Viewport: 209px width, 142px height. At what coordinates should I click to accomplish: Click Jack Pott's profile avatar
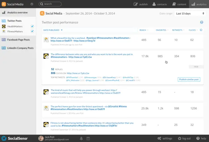(x=41, y=138)
